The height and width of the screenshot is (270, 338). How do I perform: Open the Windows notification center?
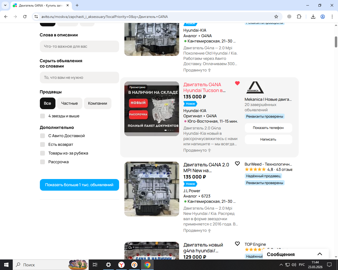pyautogui.click(x=329, y=265)
